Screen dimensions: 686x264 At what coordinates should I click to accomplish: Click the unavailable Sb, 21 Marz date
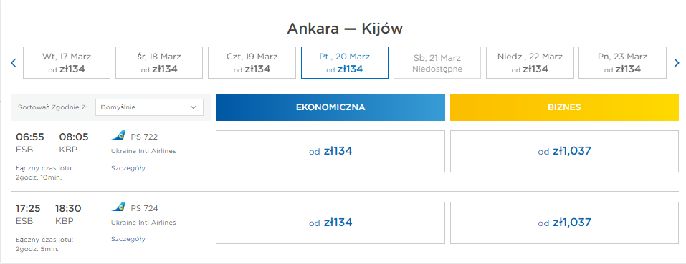[437, 62]
